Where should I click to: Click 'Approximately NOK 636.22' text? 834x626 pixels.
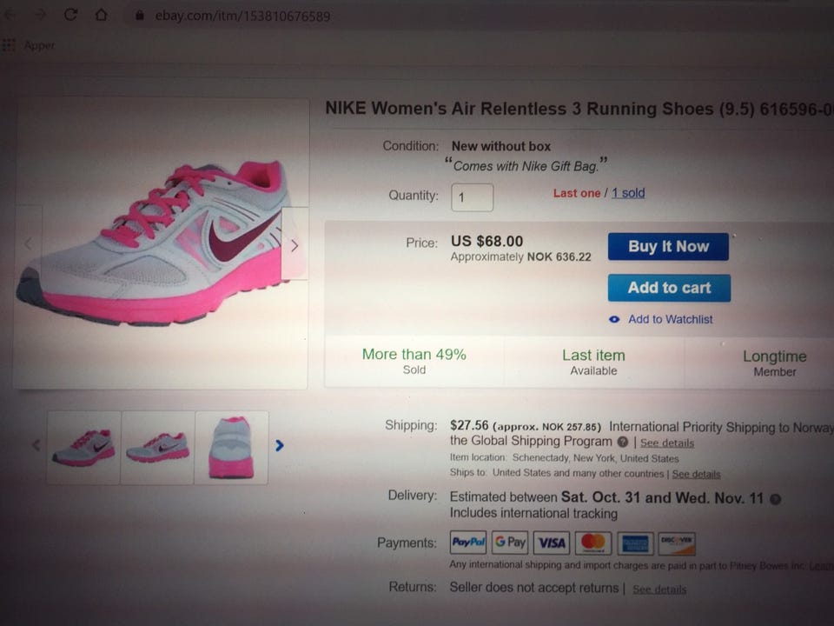coord(520,257)
